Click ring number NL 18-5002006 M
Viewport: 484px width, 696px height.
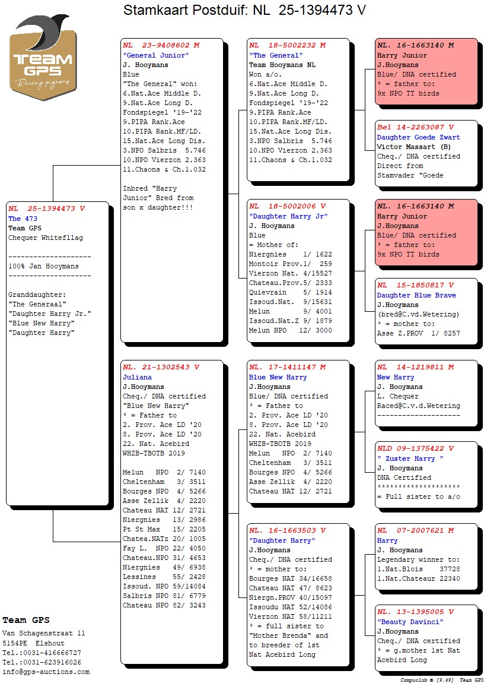tap(288, 206)
